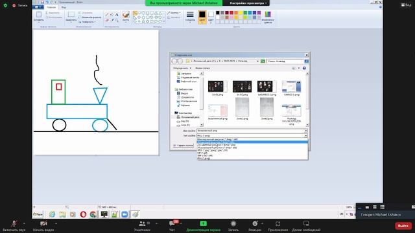Open the Участники participants panel
The width and height of the screenshot is (415, 233).
pos(142,226)
